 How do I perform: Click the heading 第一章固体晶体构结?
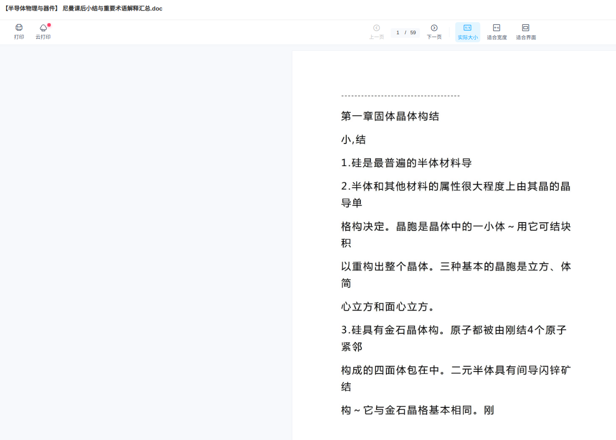pos(390,116)
